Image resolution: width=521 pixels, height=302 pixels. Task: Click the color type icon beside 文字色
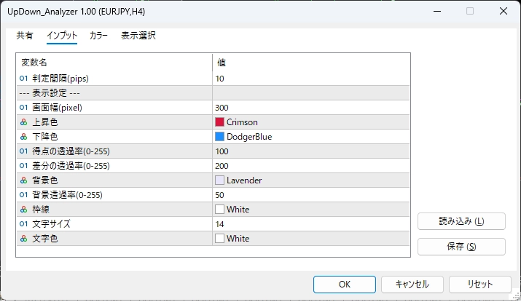click(x=24, y=239)
